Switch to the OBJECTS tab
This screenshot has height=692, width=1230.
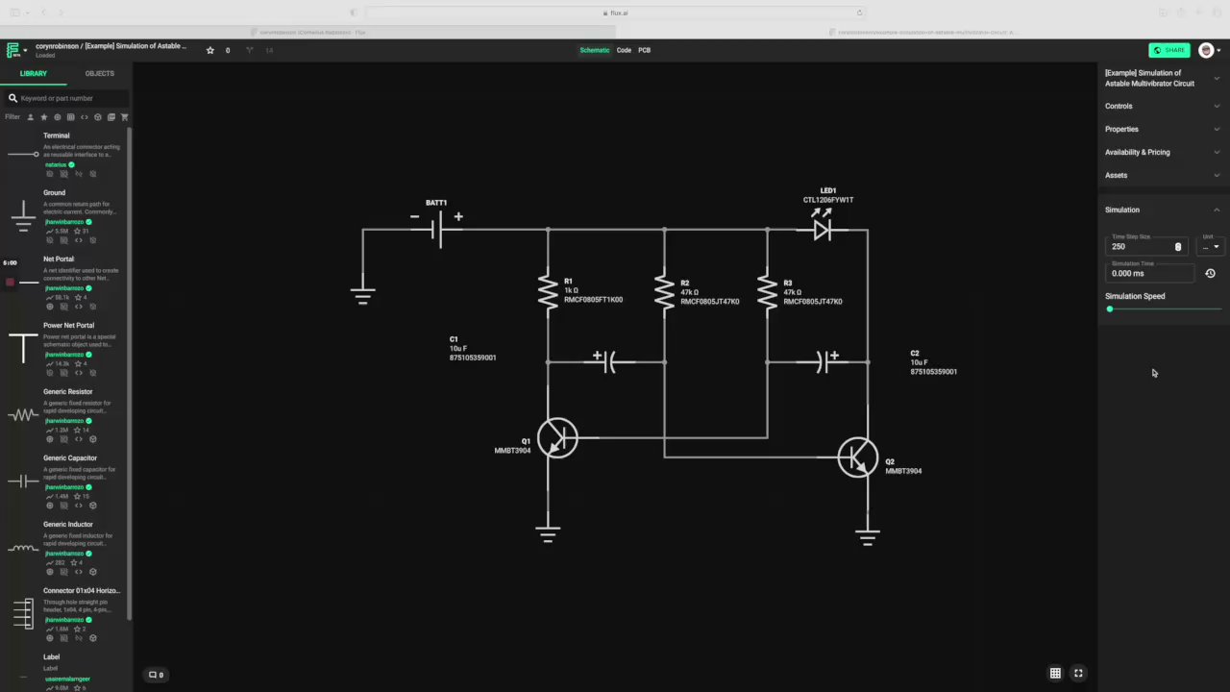click(x=99, y=73)
